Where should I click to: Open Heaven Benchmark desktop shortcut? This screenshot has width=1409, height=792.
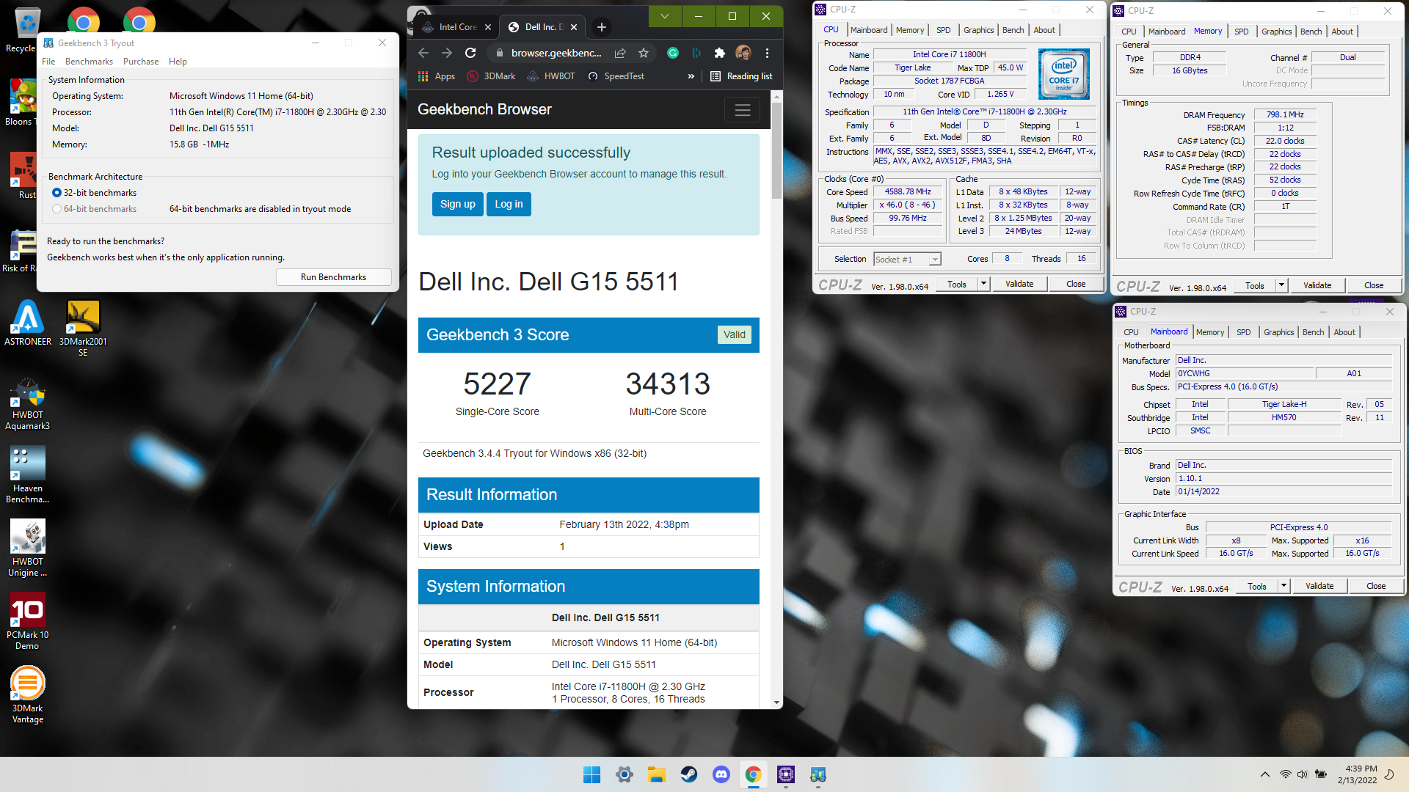28,475
